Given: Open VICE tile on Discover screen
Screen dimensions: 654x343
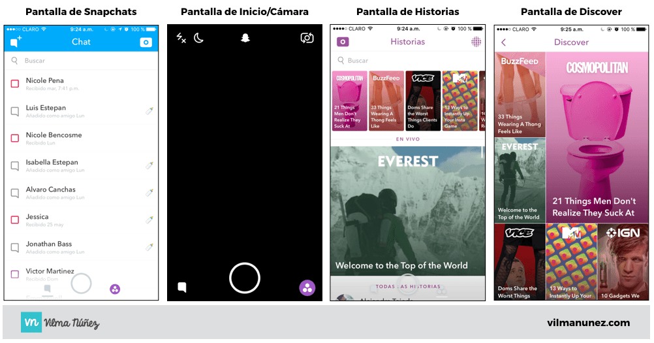Looking at the screenshot, I should coord(520,261).
